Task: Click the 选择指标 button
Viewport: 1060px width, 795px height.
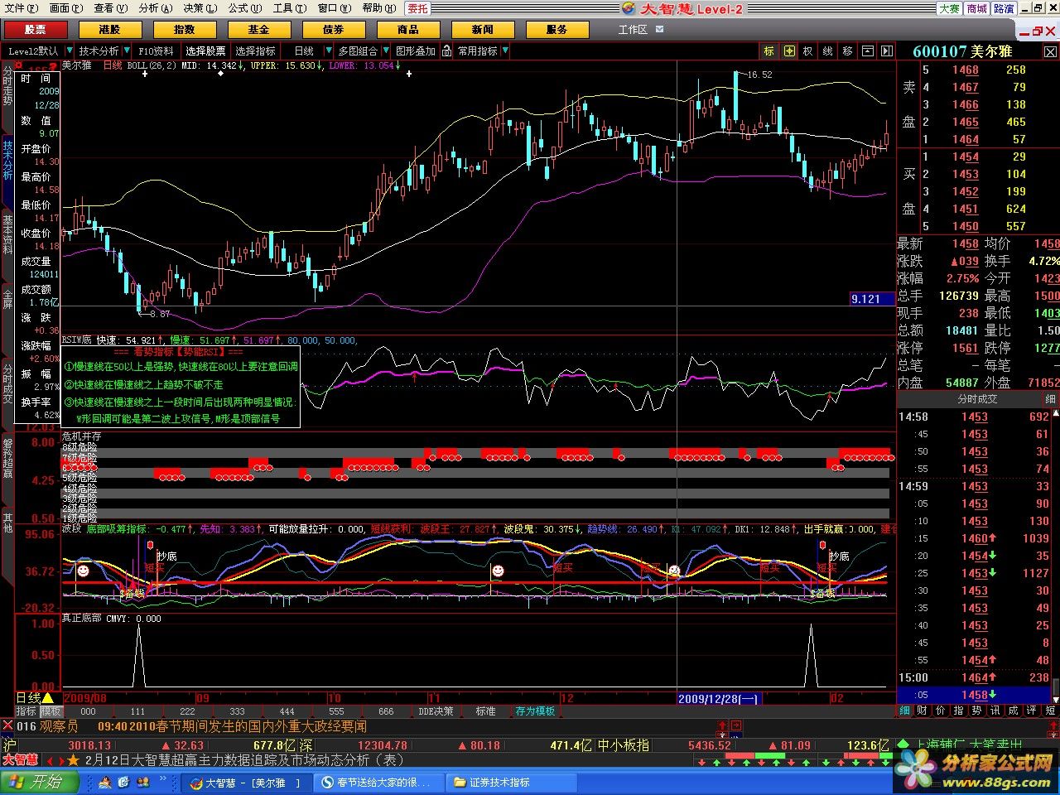Action: click(x=255, y=51)
